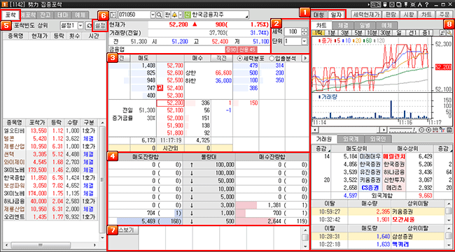The image size is (455, 252).
Task: Click the refresh icon beside 설정1 dropdown
Action: [89, 26]
